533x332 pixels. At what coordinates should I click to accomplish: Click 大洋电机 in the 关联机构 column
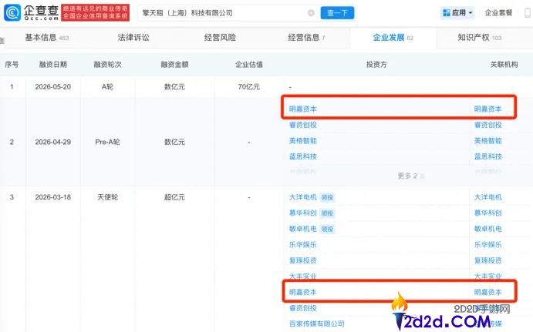point(487,197)
